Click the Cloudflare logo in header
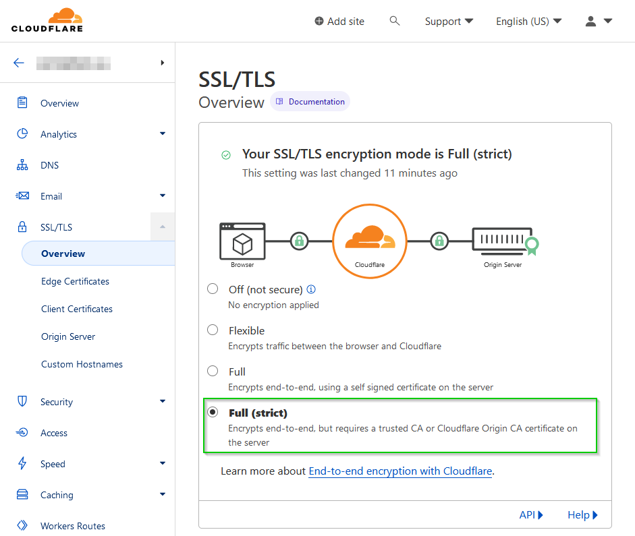 click(x=47, y=20)
